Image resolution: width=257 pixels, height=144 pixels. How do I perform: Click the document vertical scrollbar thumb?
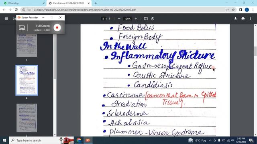coord(255,51)
